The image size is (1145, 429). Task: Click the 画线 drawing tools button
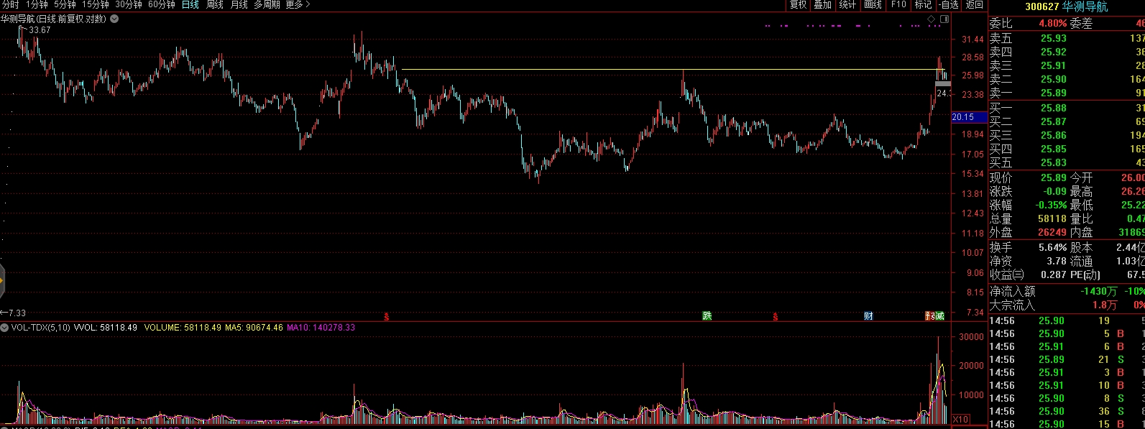(873, 5)
